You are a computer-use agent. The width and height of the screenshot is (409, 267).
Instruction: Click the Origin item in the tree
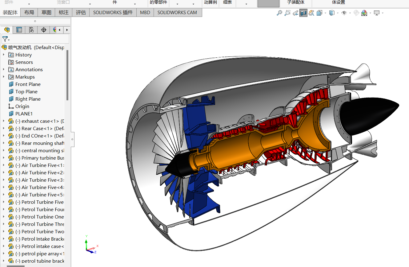22,106
